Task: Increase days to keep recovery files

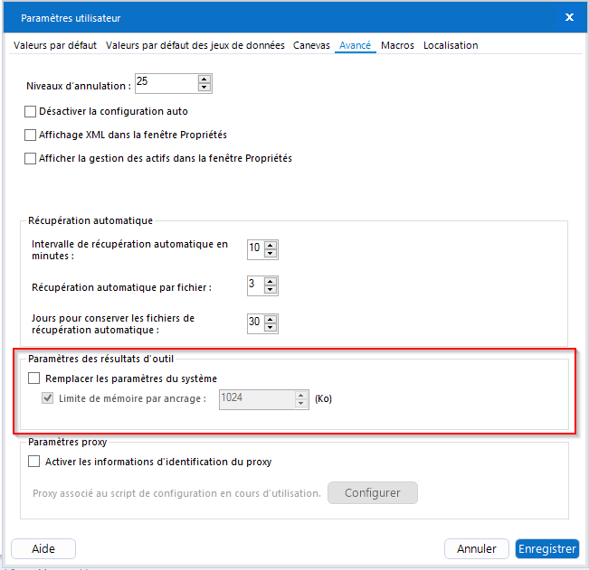Action: (271, 317)
